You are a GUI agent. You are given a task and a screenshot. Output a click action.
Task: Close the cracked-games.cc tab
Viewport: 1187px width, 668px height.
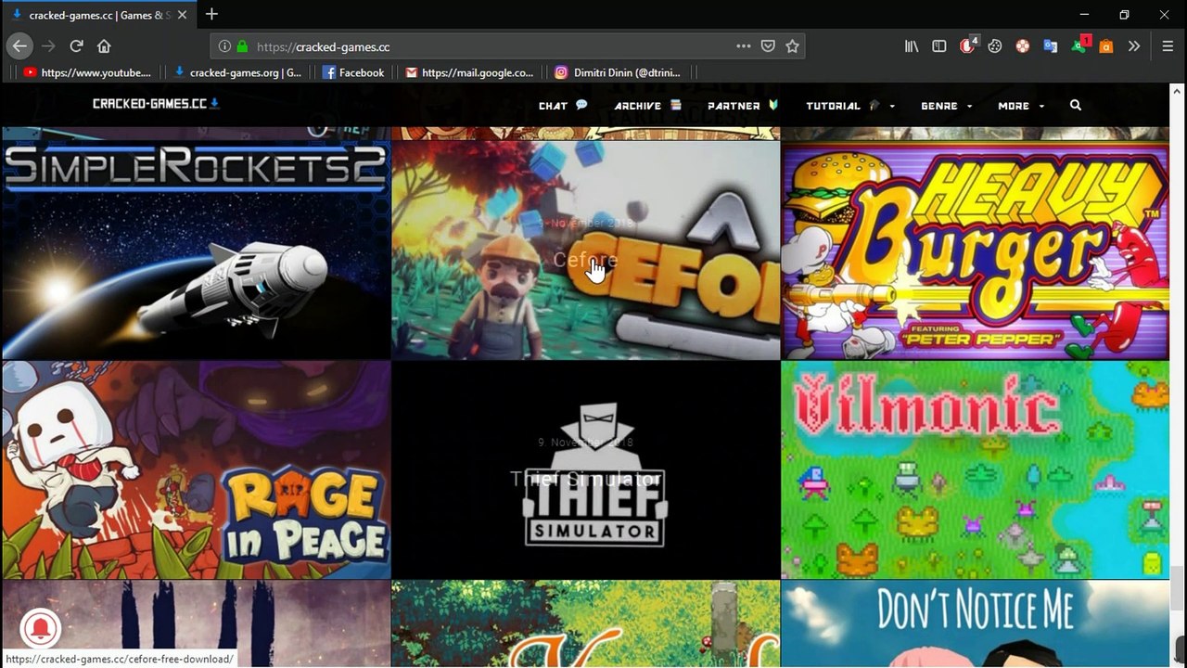[182, 15]
